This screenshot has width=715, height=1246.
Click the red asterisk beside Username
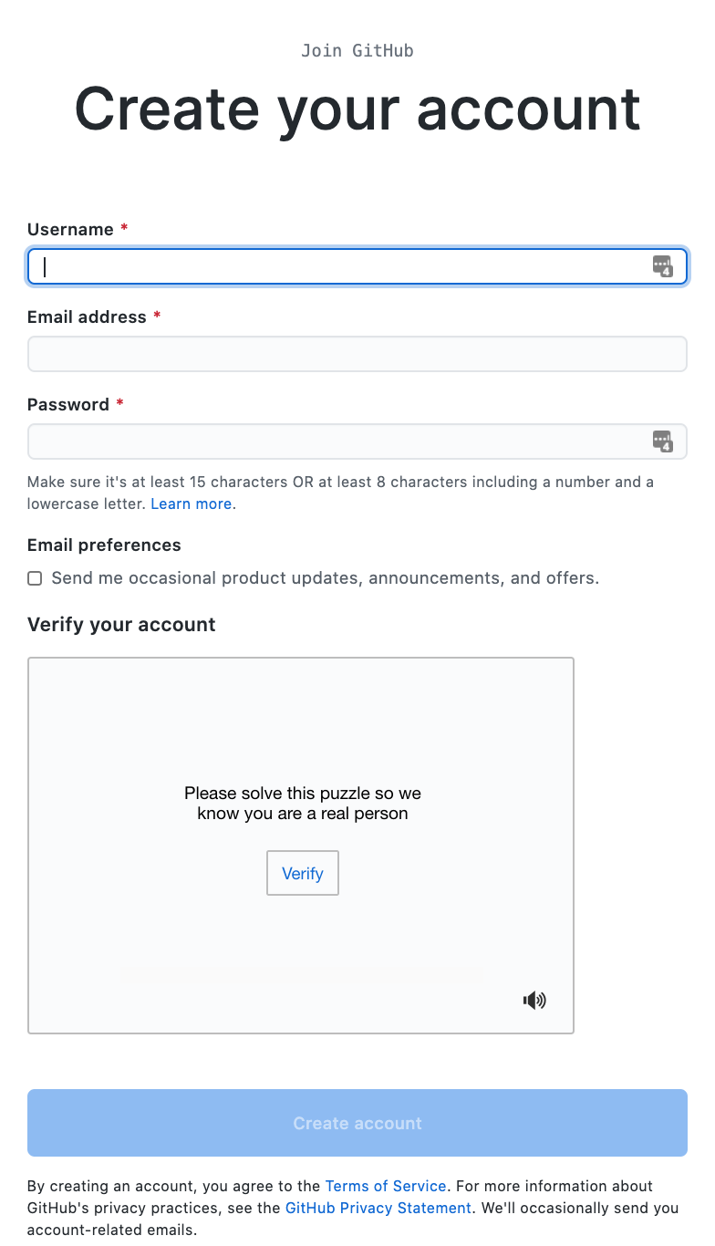coord(123,229)
